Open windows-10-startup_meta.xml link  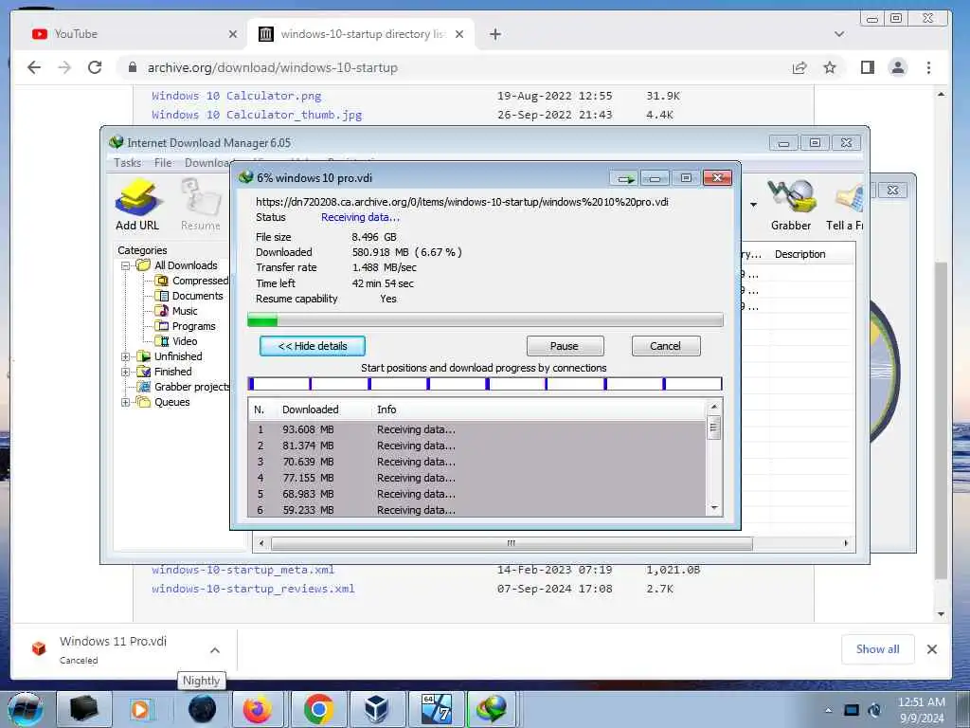click(x=243, y=570)
